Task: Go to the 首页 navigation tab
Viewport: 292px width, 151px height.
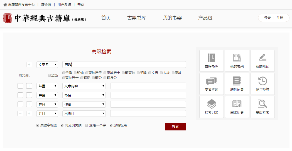Action: click(x=106, y=18)
